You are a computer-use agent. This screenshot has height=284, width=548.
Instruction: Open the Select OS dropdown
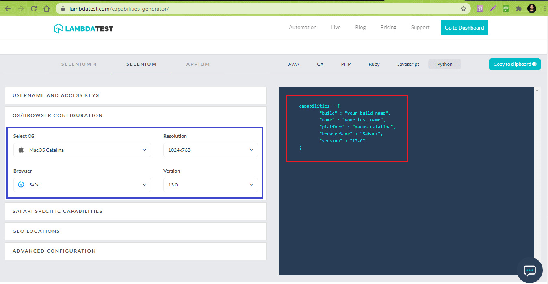(x=144, y=150)
